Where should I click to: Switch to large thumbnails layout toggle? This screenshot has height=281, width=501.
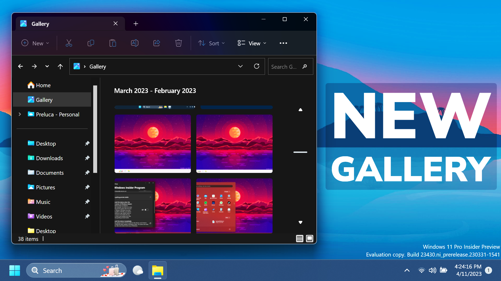tap(309, 238)
